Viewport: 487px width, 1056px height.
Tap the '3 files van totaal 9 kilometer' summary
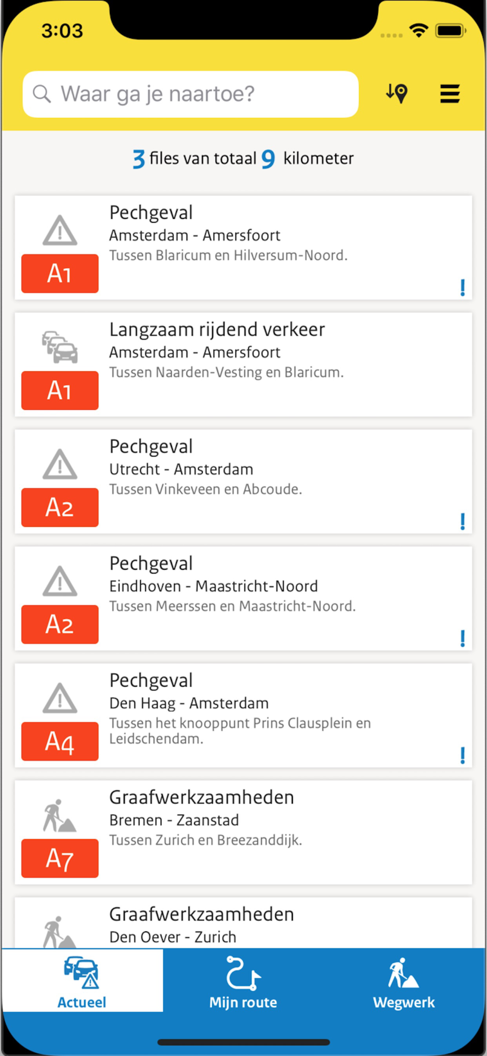[x=243, y=158]
